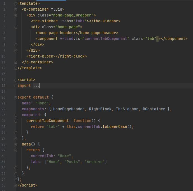Image resolution: width=193 pixels, height=191 pixels.
Task: Collapse the currentTabComponent function on line 24
Action: click(x=16, y=121)
